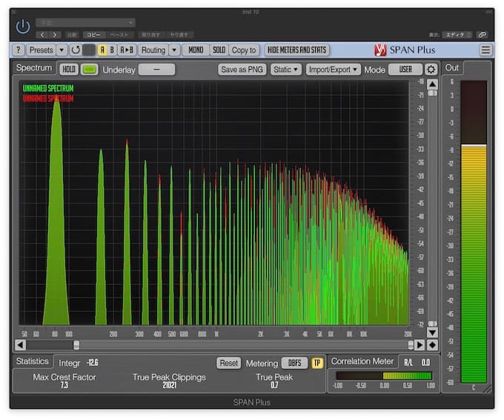Open the Underlay selector

(x=156, y=69)
